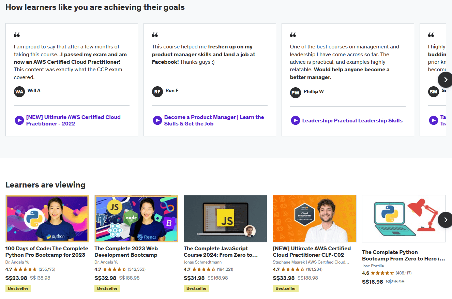Viewport: 452px width, 299px height.
Task: Click the quotation mark icon in Phillip W's testimonial
Action: 293,34
